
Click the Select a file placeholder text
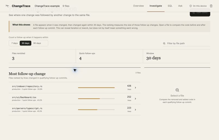177,96
